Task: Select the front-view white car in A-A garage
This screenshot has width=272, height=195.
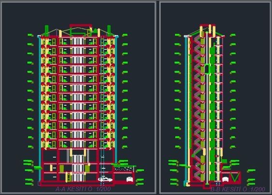Action: (x=130, y=179)
